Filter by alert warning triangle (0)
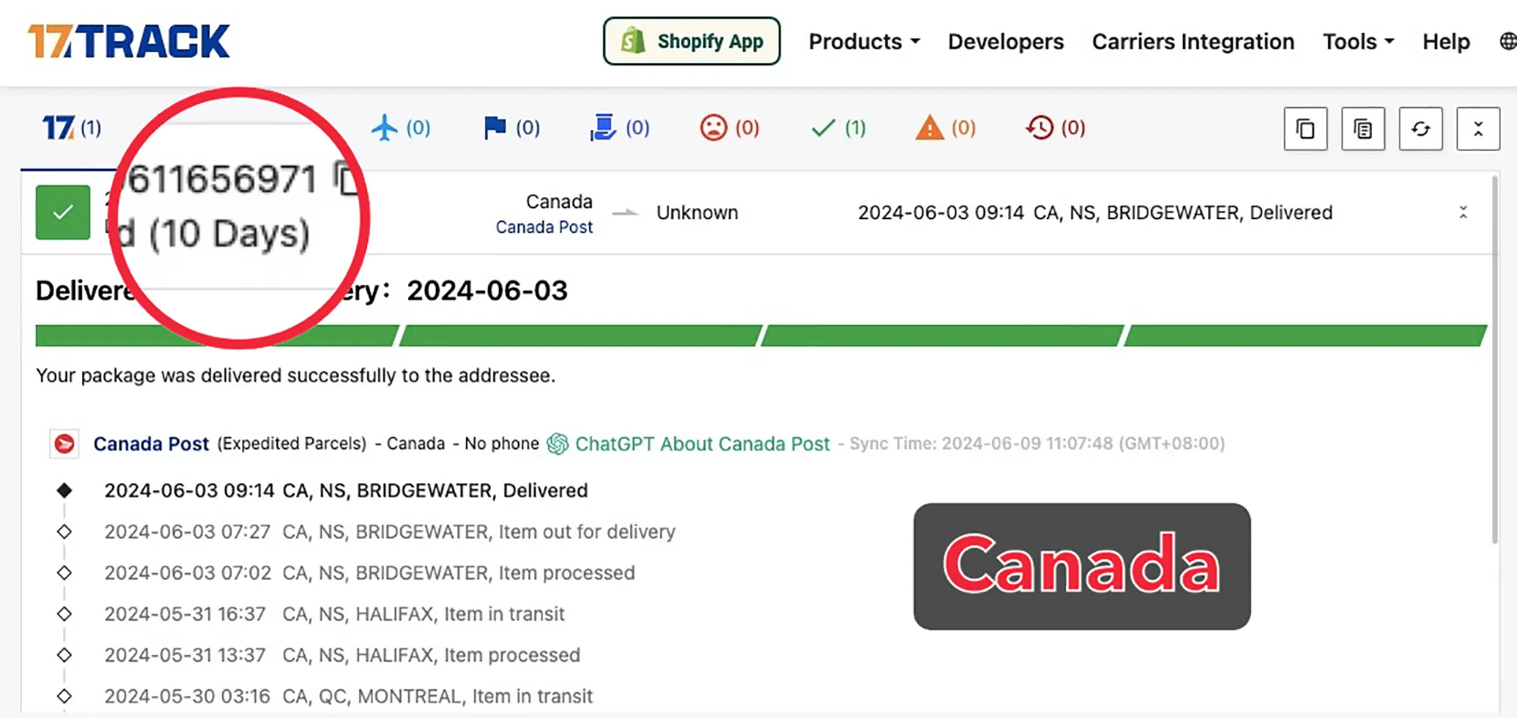 click(x=945, y=127)
